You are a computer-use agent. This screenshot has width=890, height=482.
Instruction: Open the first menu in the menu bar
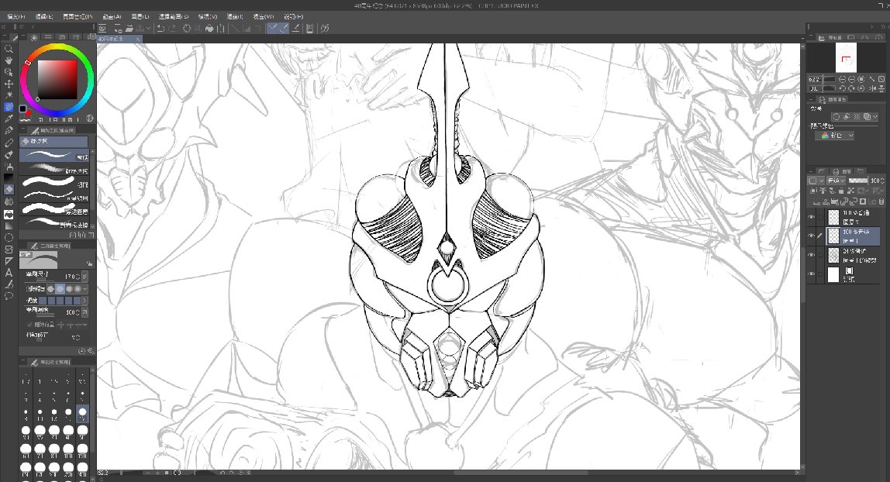16,16
